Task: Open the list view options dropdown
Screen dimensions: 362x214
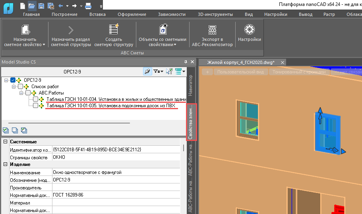Action: click(x=180, y=71)
